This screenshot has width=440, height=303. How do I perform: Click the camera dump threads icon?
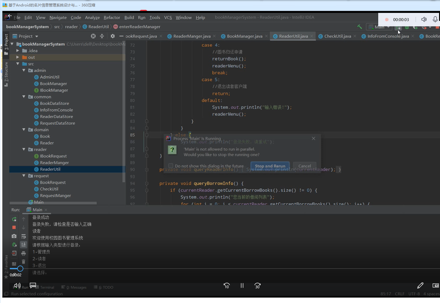[x=14, y=236]
